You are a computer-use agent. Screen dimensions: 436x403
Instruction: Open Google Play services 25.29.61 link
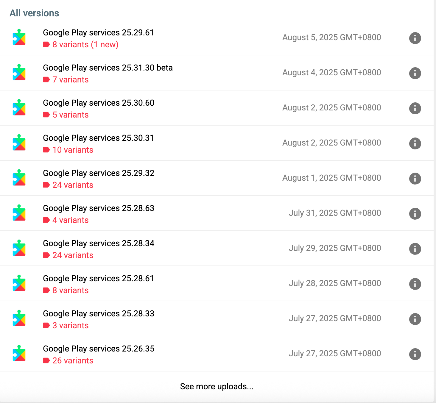click(x=98, y=32)
